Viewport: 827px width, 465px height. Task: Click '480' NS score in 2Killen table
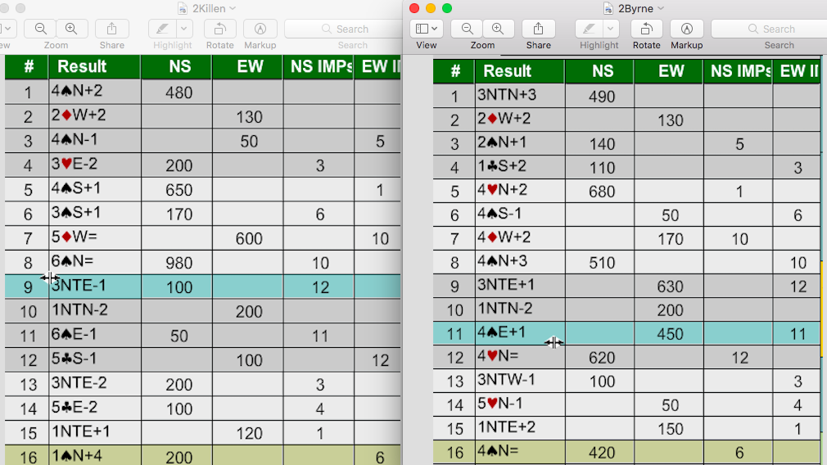pyautogui.click(x=179, y=93)
